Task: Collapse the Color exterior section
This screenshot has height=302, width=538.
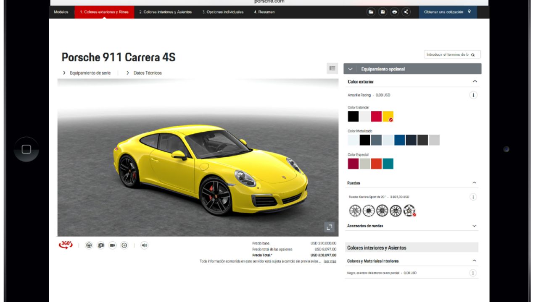Action: [475, 81]
